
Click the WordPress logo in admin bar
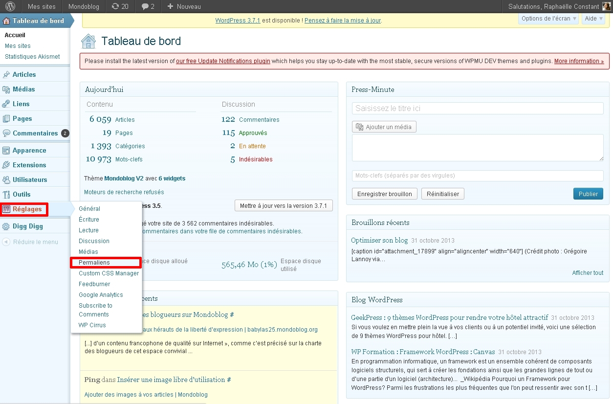[10, 6]
